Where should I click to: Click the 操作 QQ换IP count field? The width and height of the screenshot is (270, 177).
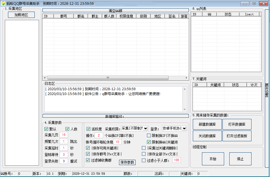coord(99,136)
